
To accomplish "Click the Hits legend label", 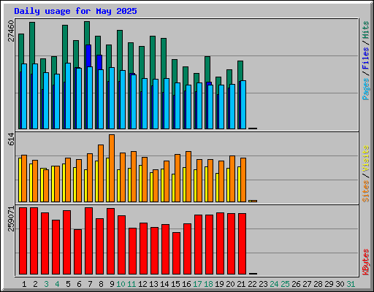I will (x=366, y=30).
